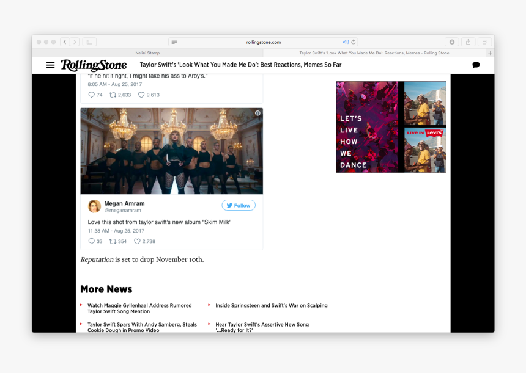Show the Safari sidebar
526x373 pixels.
(x=89, y=42)
